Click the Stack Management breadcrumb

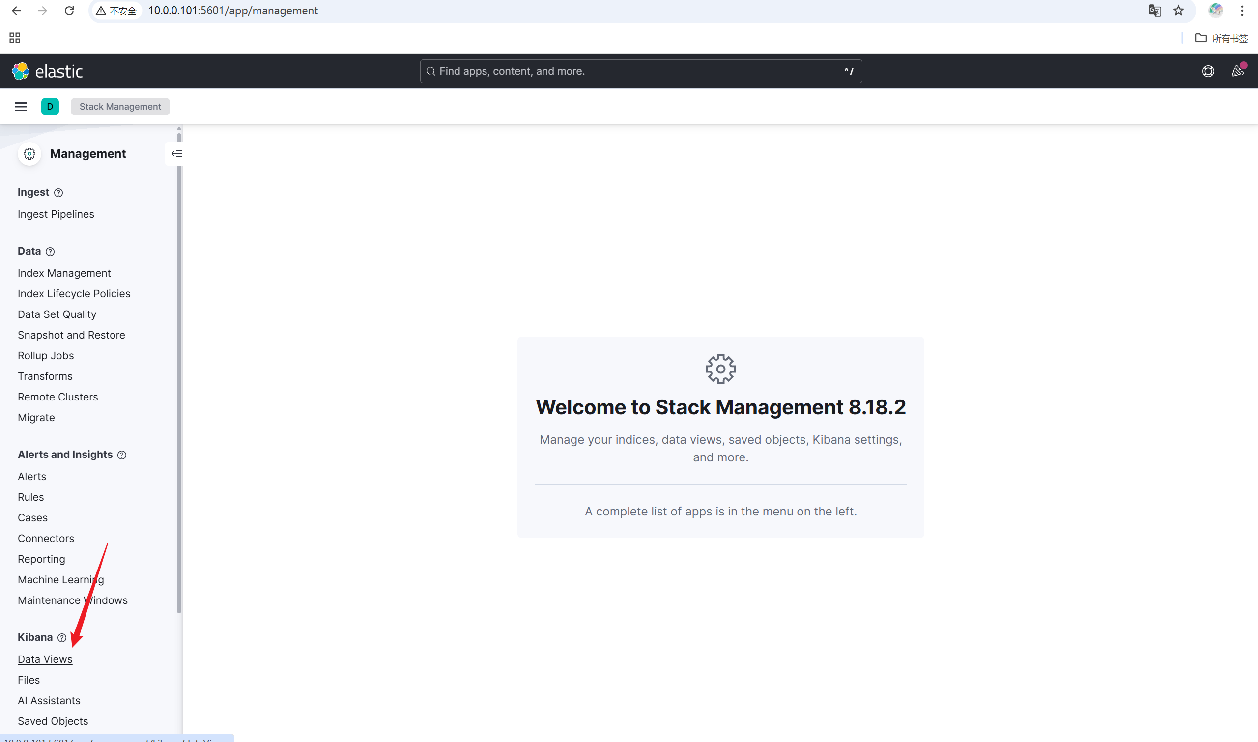click(x=120, y=107)
